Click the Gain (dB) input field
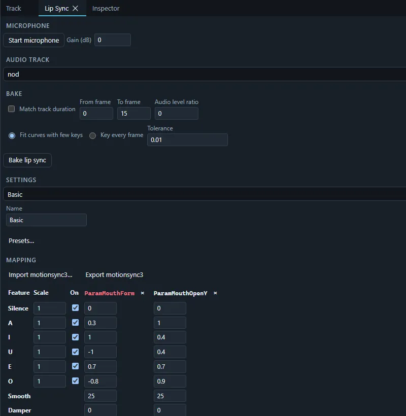Viewport: 406px width, 416px height. pos(113,40)
